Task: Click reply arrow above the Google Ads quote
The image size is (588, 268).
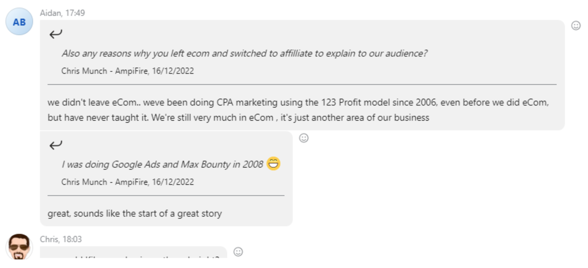Action: click(56, 145)
